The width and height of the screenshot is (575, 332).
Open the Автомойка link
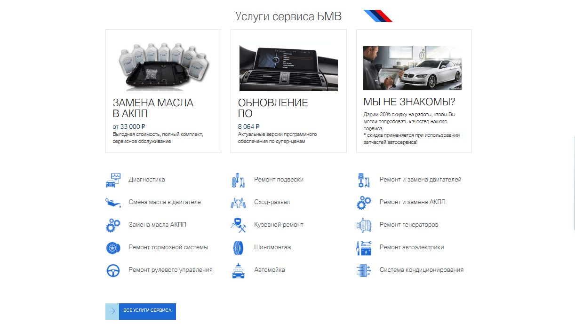click(x=270, y=270)
